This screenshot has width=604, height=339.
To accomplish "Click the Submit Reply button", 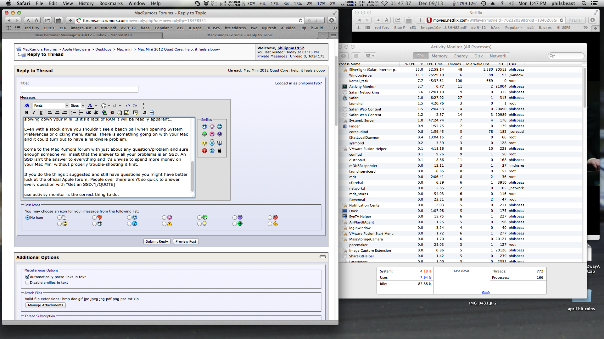I will click(157, 241).
